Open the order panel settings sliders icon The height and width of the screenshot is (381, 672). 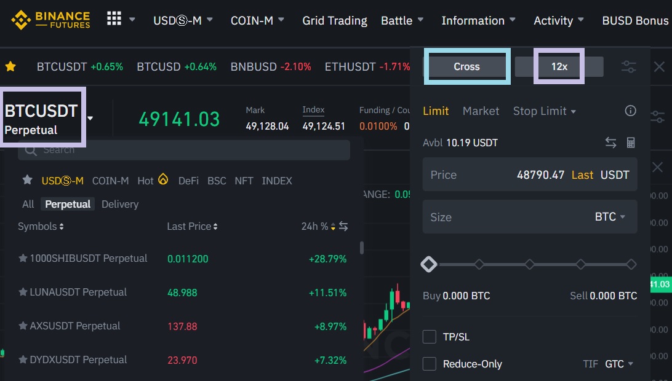tap(628, 67)
